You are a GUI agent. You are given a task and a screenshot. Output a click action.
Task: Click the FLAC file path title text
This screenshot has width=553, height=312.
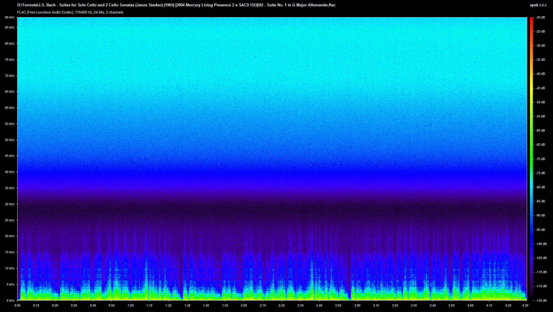point(176,5)
